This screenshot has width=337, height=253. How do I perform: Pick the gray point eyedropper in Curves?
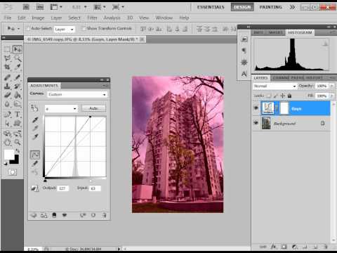pos(35,128)
